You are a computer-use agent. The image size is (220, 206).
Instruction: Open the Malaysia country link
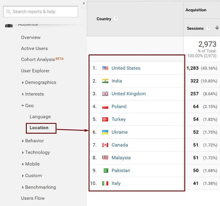point(121,158)
